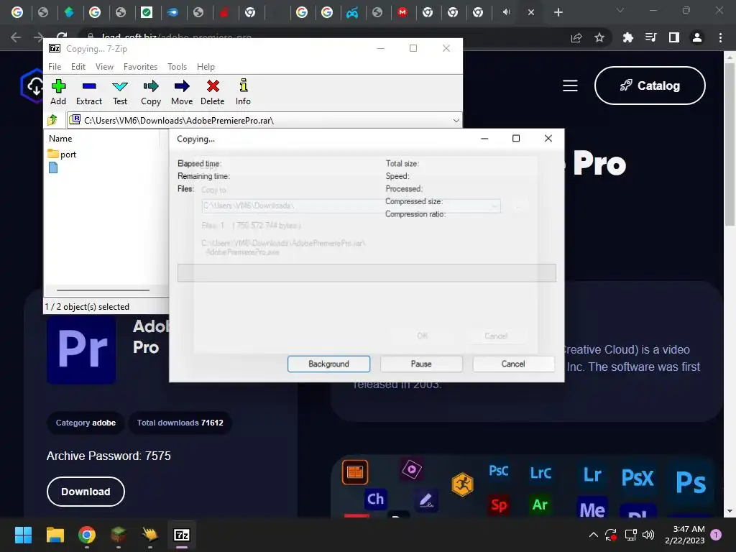This screenshot has height=552, width=736.
Task: Click Background button in Copying dialog
Action: pyautogui.click(x=328, y=364)
